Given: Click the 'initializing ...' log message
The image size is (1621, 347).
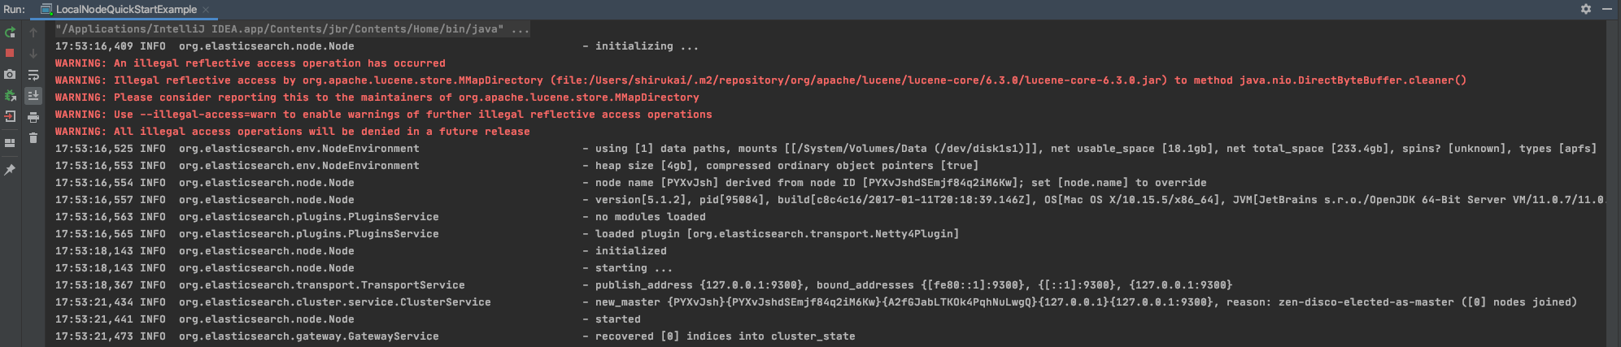Looking at the screenshot, I should [x=647, y=46].
